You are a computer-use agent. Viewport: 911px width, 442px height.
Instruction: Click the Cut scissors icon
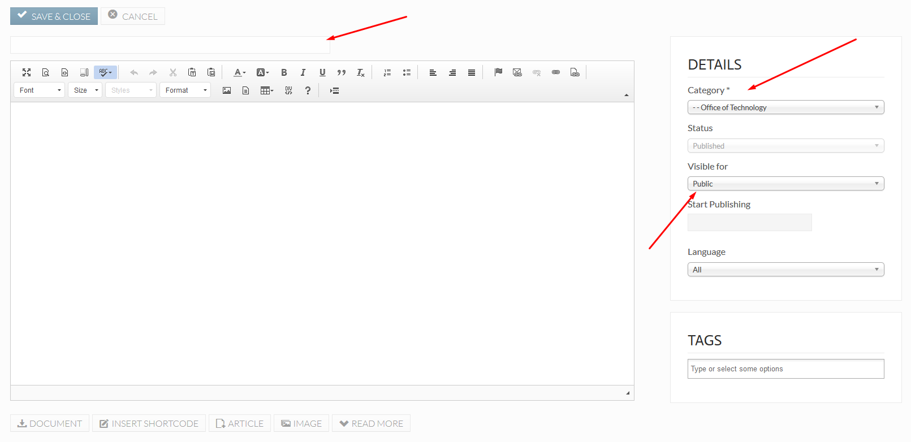tap(172, 72)
